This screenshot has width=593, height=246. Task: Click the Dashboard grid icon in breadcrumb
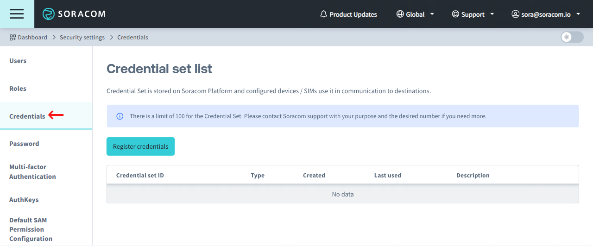click(13, 37)
